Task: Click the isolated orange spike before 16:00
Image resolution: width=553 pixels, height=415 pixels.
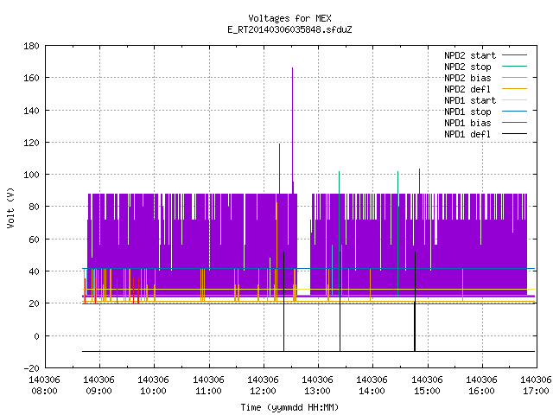Action: tap(463, 284)
